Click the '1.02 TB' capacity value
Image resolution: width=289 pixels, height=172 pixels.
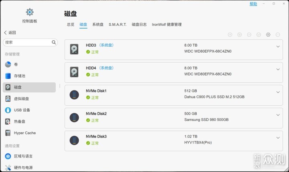tap(191, 137)
